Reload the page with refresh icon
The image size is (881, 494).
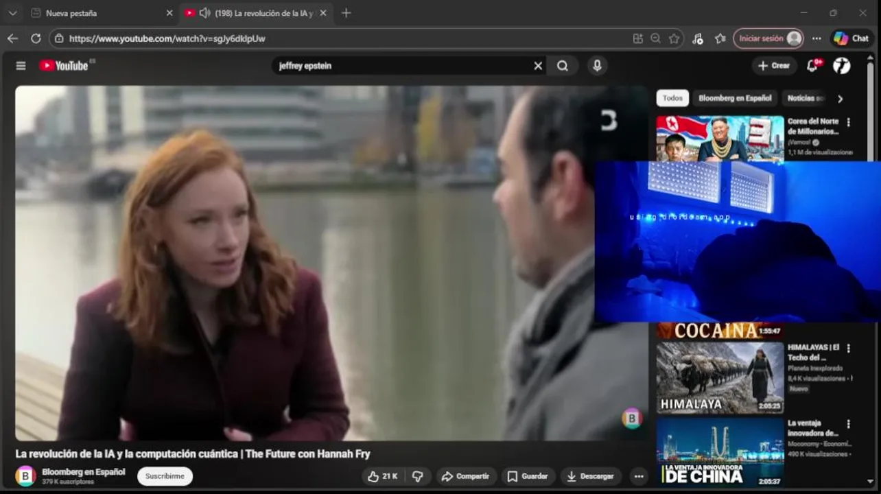click(x=36, y=38)
